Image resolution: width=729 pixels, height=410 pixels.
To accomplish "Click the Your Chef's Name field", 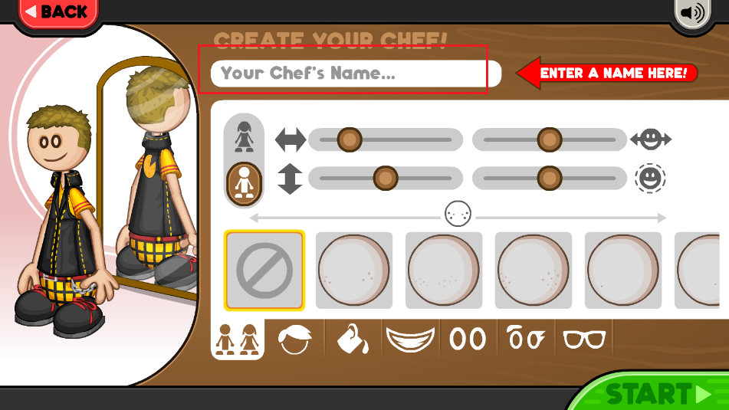I will pos(356,74).
